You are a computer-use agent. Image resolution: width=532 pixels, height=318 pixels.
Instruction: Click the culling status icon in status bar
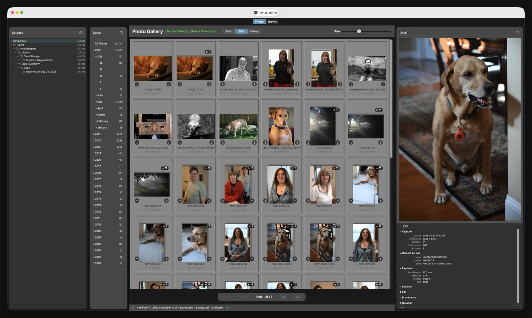[x=133, y=308]
